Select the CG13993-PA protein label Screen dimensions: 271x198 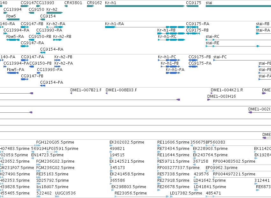click(x=50, y=70)
